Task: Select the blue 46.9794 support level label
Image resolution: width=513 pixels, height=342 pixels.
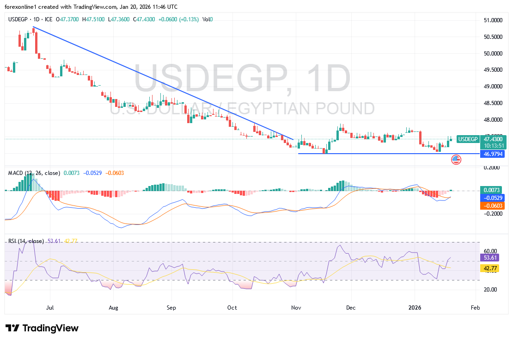Action: coord(492,154)
